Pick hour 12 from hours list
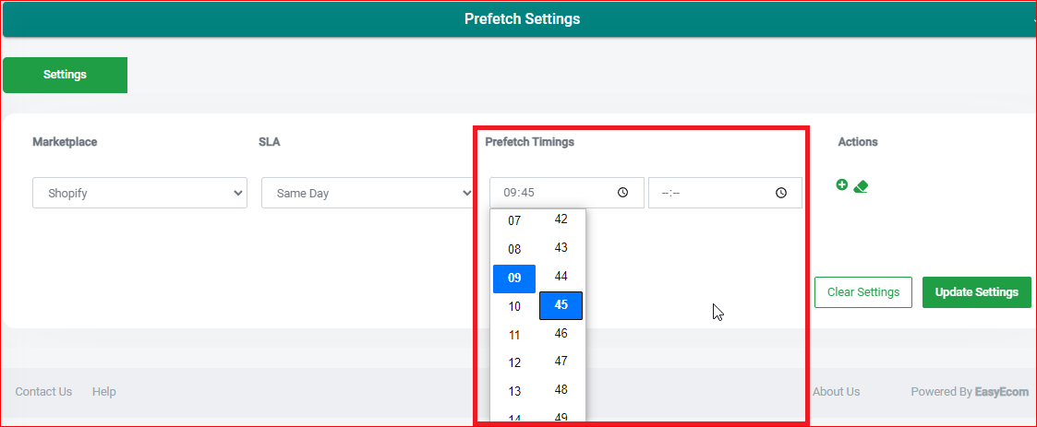This screenshot has width=1037, height=427. 514,362
